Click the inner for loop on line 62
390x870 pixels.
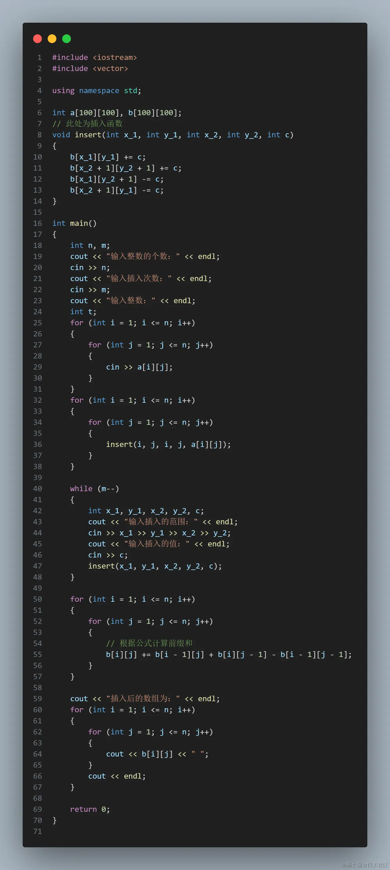(151, 732)
